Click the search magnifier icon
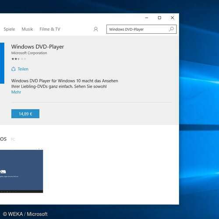The width and height of the screenshot is (219, 219). pyautogui.click(x=171, y=29)
